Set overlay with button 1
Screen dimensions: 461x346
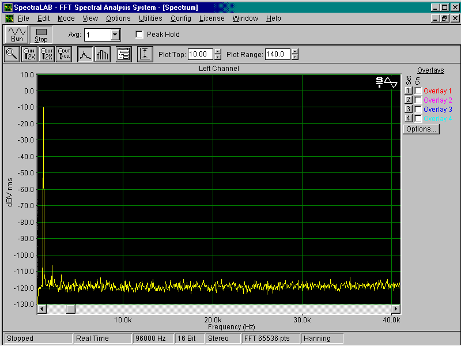tap(409, 91)
